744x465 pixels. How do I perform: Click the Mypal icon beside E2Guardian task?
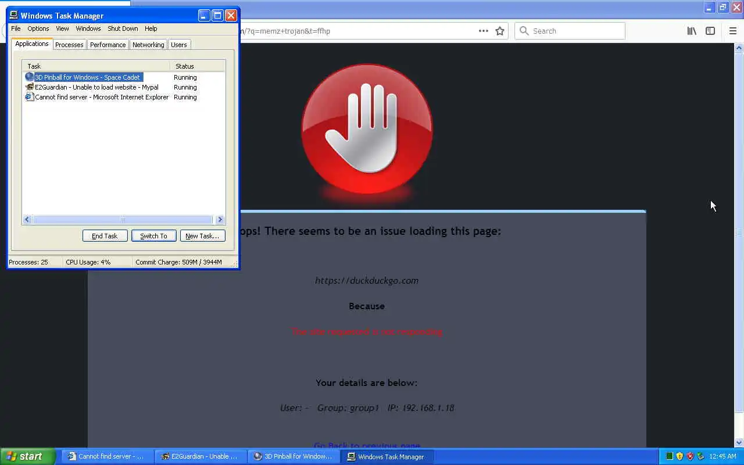click(29, 87)
